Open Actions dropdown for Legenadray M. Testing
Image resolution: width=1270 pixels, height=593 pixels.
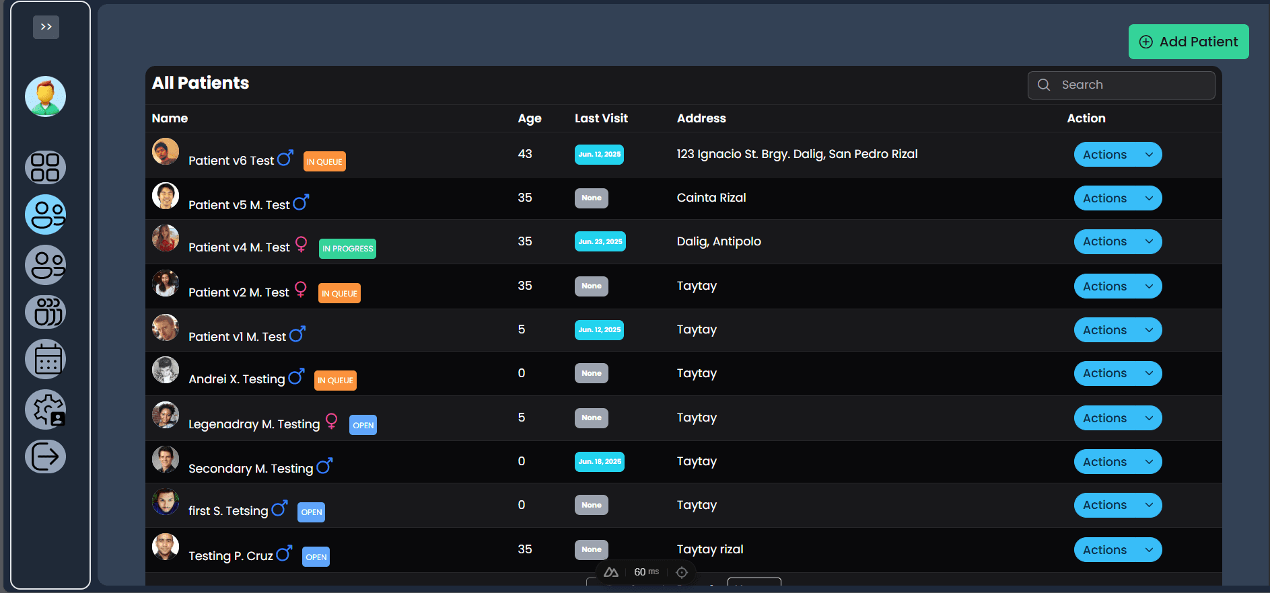click(x=1118, y=418)
